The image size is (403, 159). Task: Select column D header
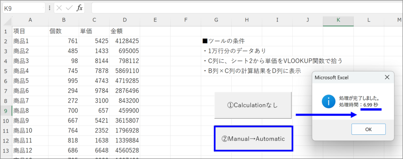pos(125,20)
